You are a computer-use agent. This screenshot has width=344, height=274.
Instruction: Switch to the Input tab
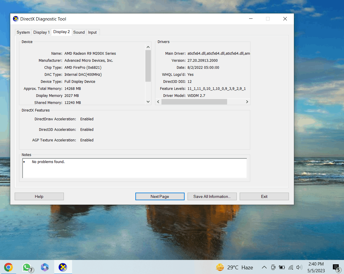point(92,32)
